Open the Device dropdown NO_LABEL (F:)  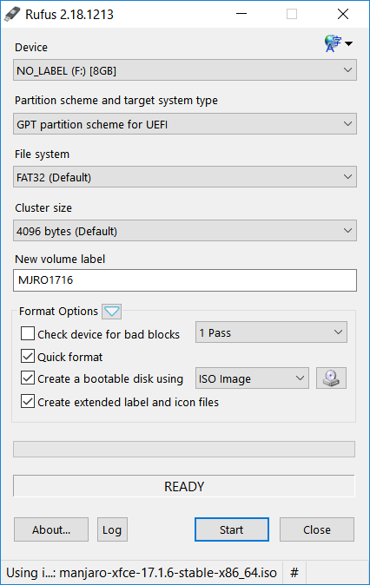coord(185,70)
